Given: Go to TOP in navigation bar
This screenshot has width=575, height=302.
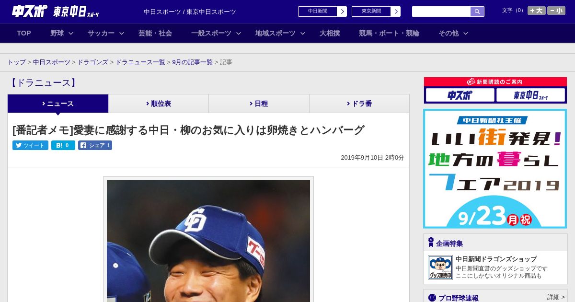Looking at the screenshot, I should coord(24,33).
